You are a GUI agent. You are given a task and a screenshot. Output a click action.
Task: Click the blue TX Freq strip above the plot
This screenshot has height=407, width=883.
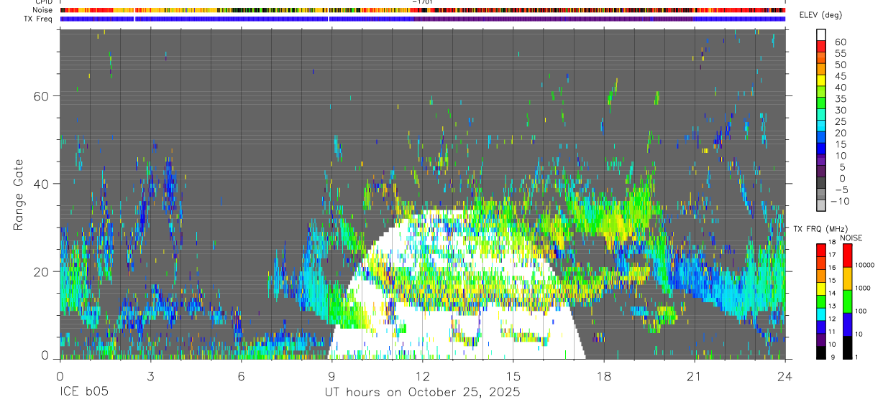(x=423, y=19)
